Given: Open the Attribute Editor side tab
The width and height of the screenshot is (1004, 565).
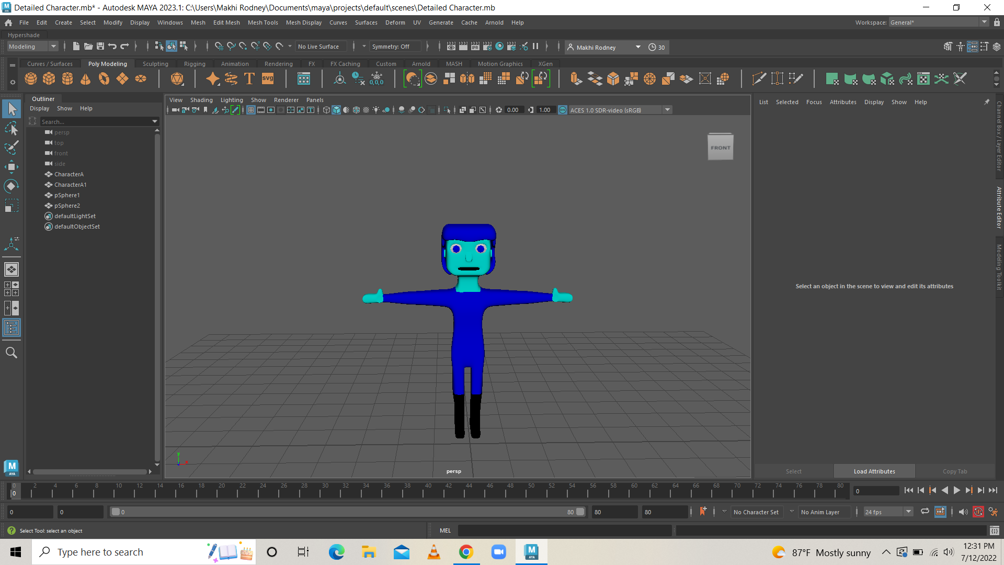Looking at the screenshot, I should 999,208.
